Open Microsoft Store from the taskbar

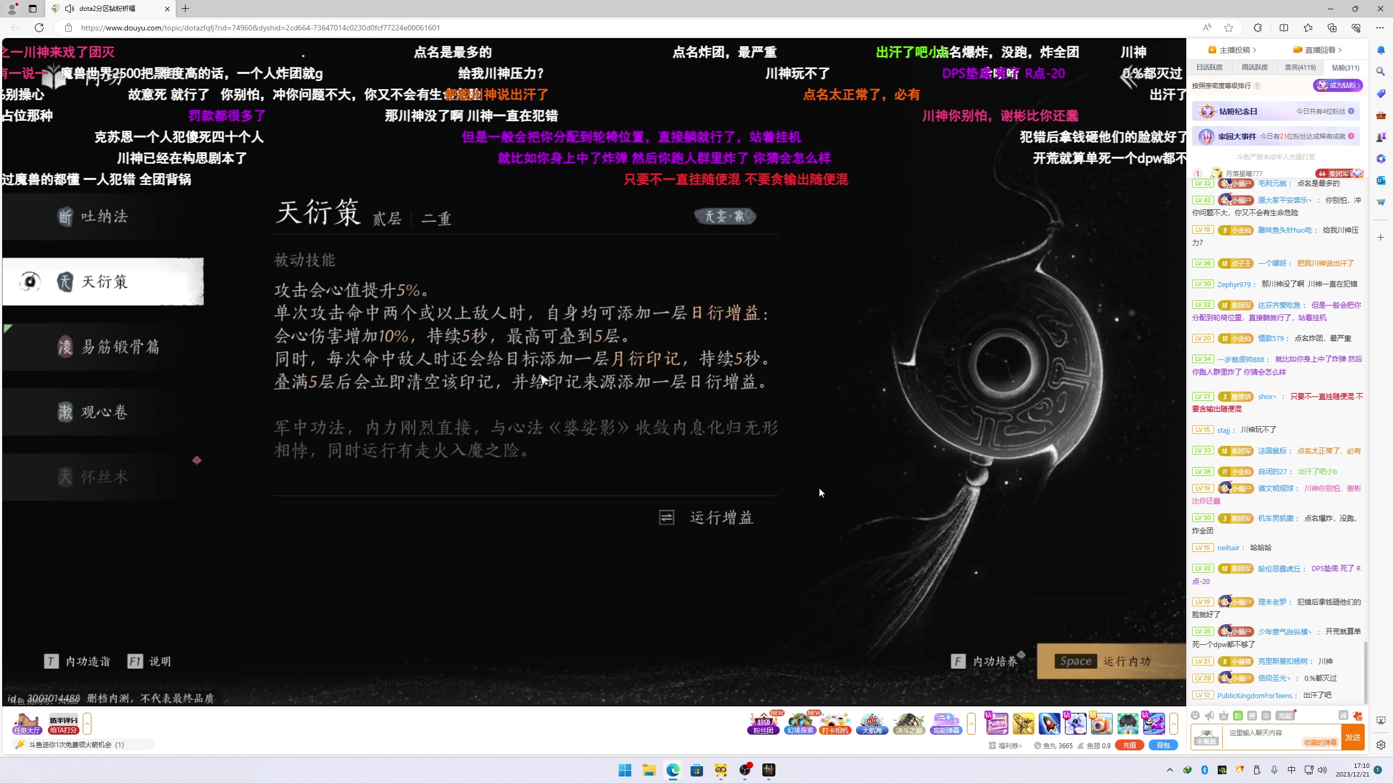coord(696,770)
